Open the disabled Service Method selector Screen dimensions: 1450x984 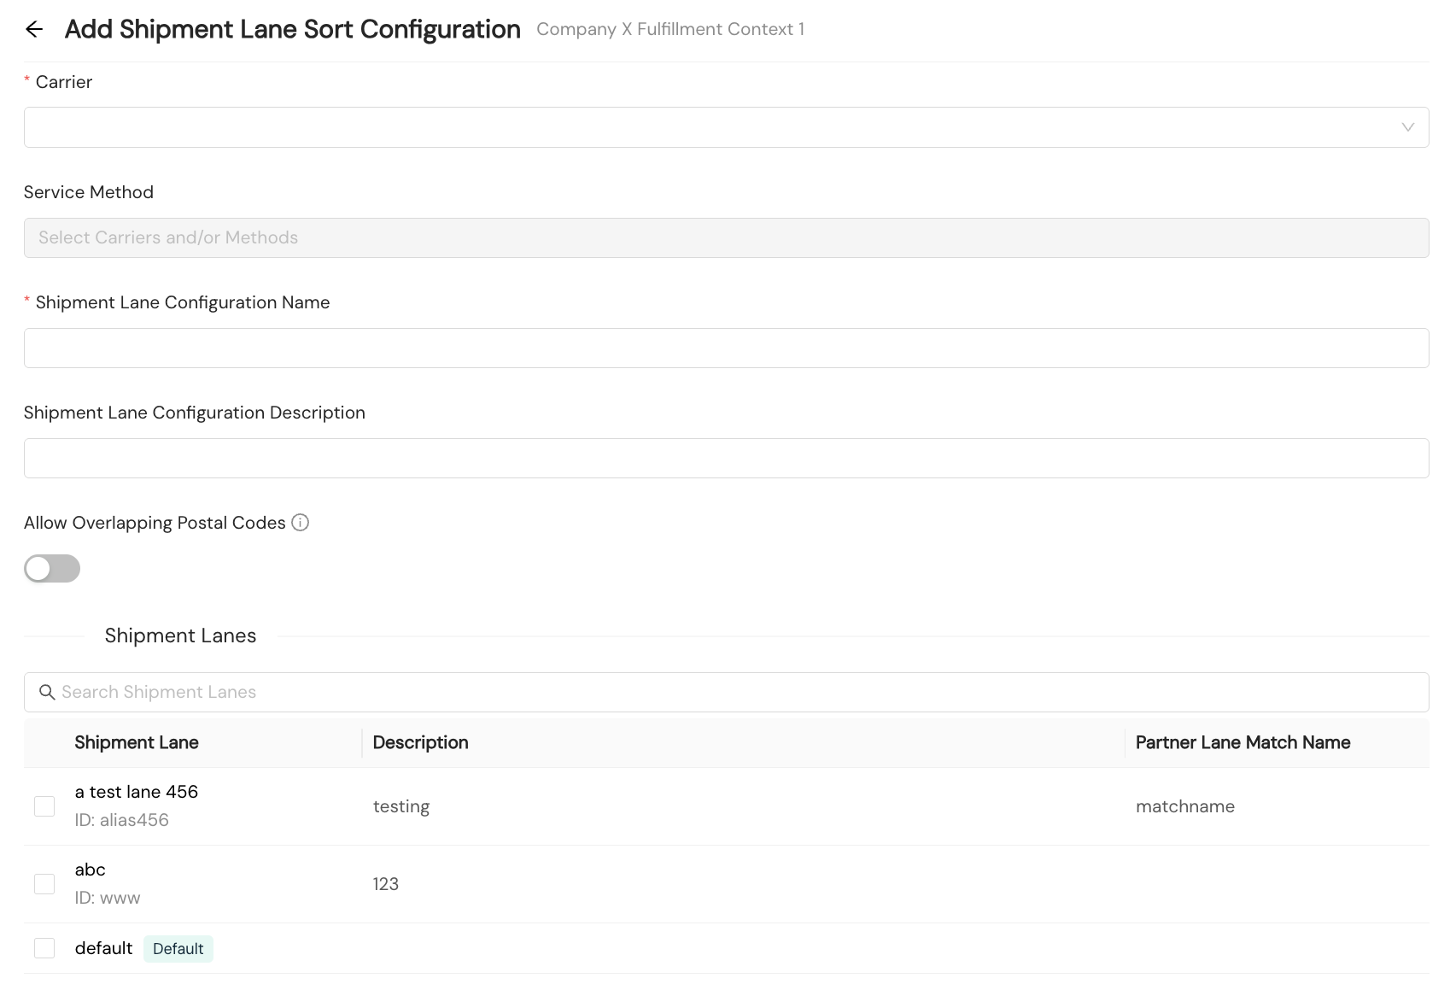[x=726, y=237]
